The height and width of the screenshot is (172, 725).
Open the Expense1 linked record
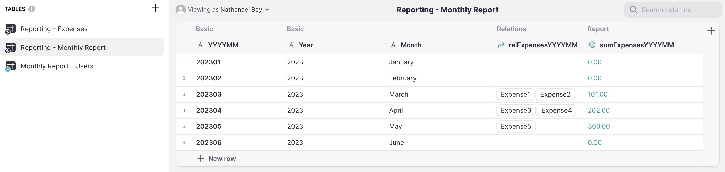pos(515,94)
